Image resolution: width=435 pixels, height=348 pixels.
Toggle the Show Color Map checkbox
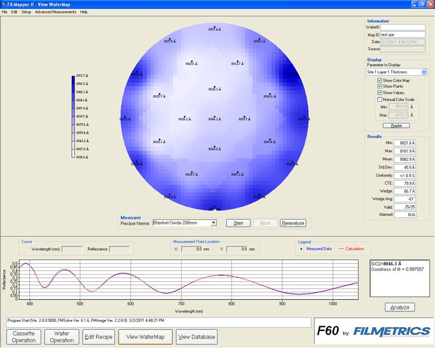tap(380, 80)
